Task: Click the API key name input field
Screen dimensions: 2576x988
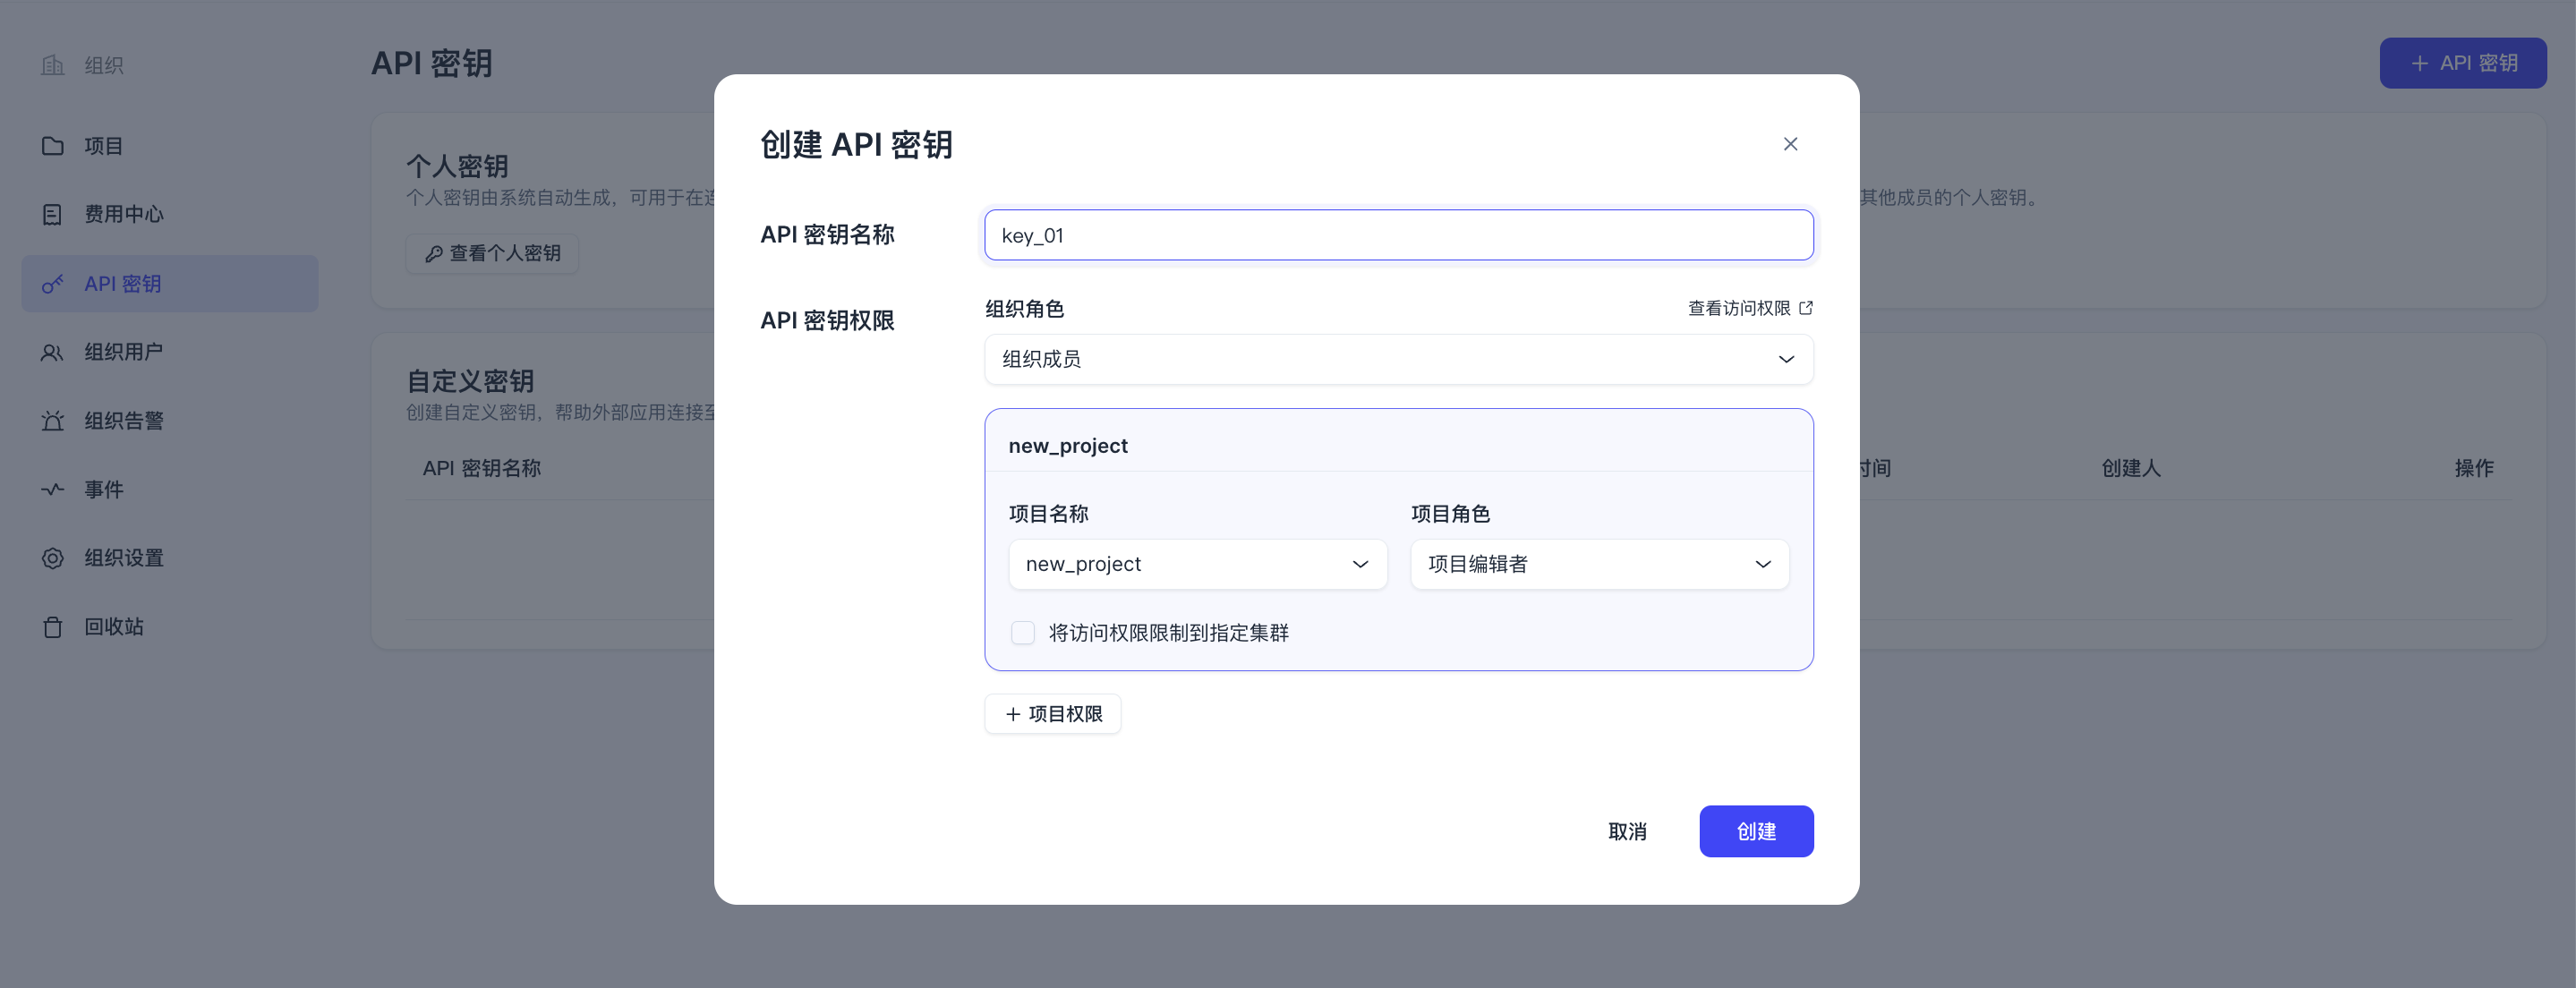Action: coord(1398,235)
